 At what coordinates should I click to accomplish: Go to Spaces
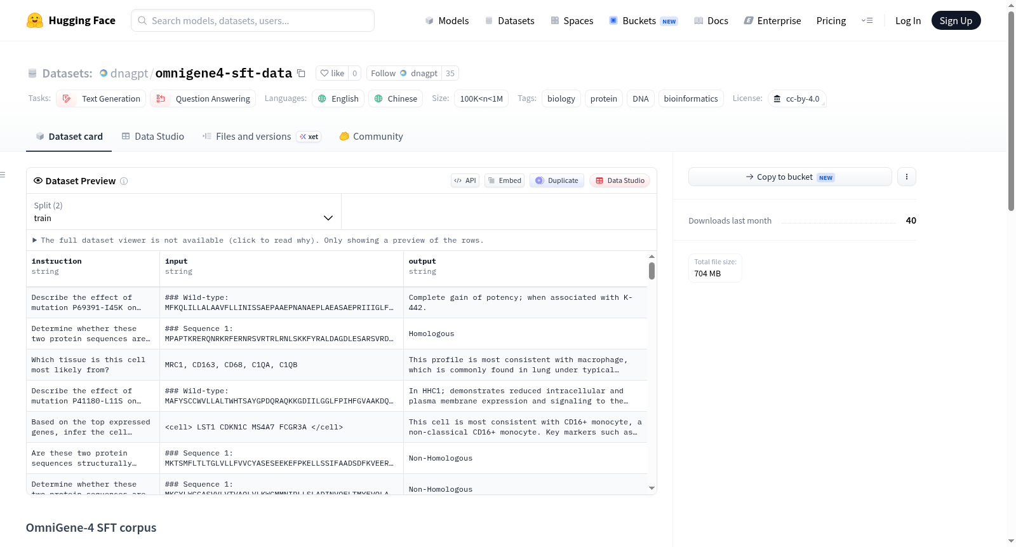pyautogui.click(x=572, y=20)
